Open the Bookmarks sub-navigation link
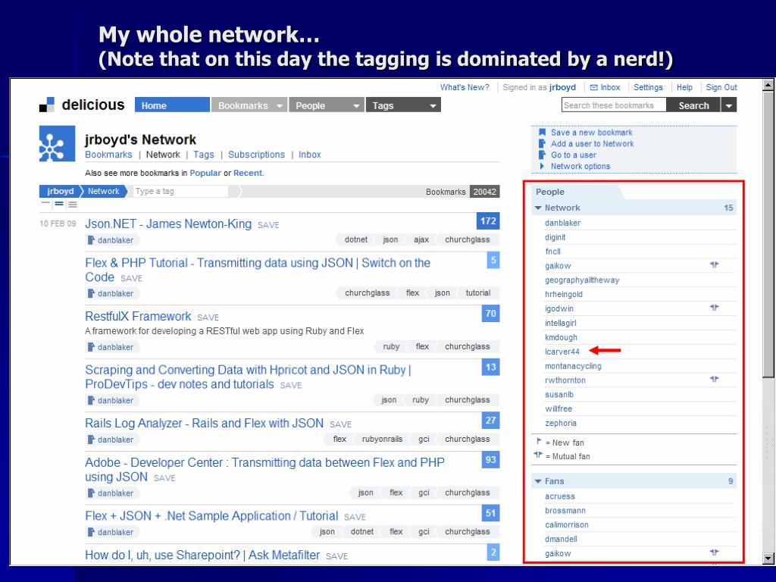The image size is (776, 582). coord(108,155)
